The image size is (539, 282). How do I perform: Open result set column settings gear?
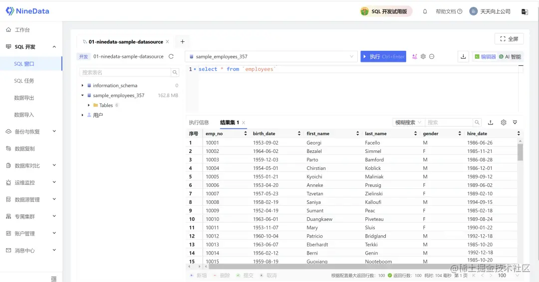[503, 123]
